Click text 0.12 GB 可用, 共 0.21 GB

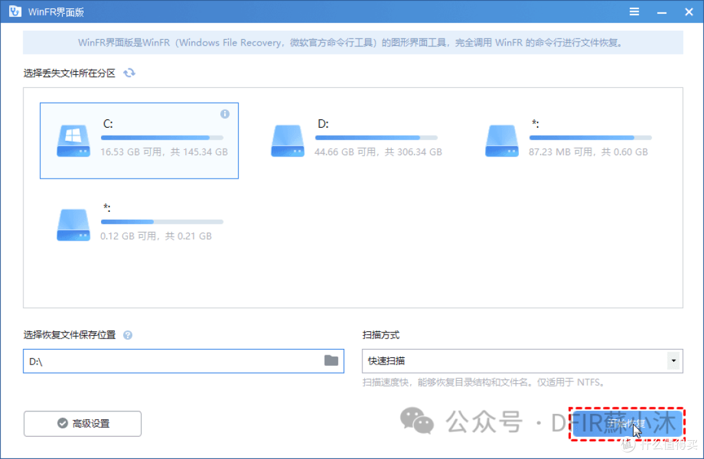(156, 236)
